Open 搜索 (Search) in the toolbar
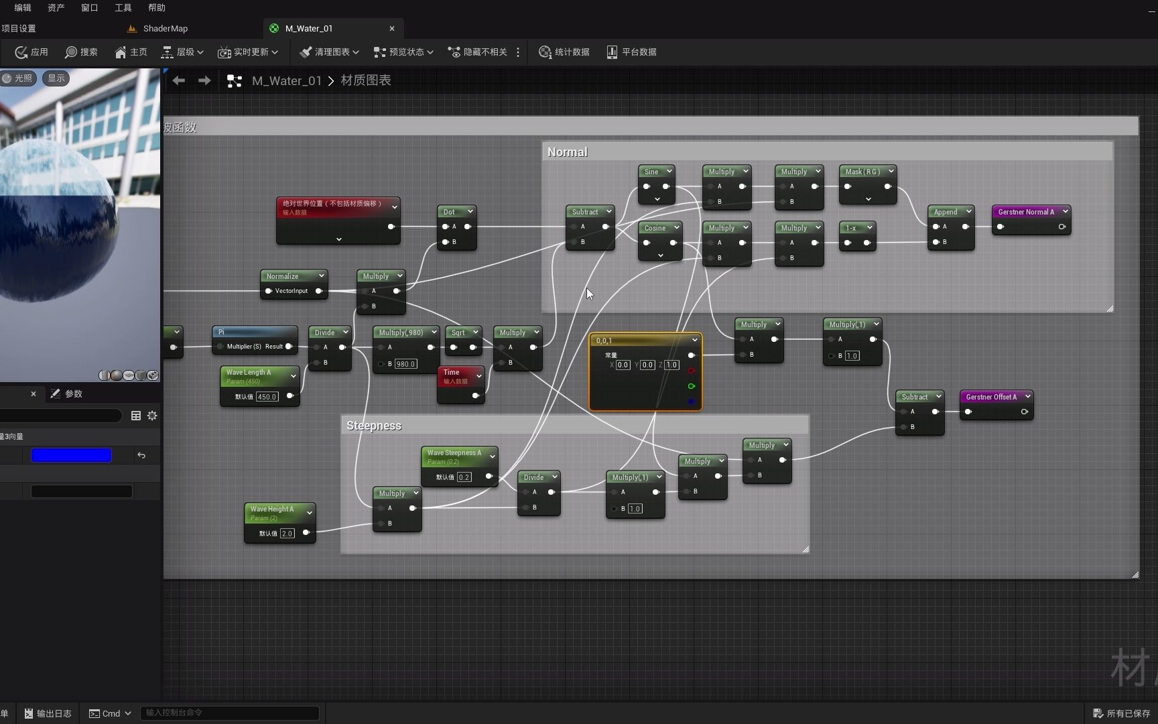The height and width of the screenshot is (724, 1158). [x=81, y=52]
